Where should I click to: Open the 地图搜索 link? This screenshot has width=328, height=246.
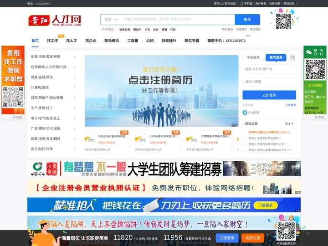(241, 30)
